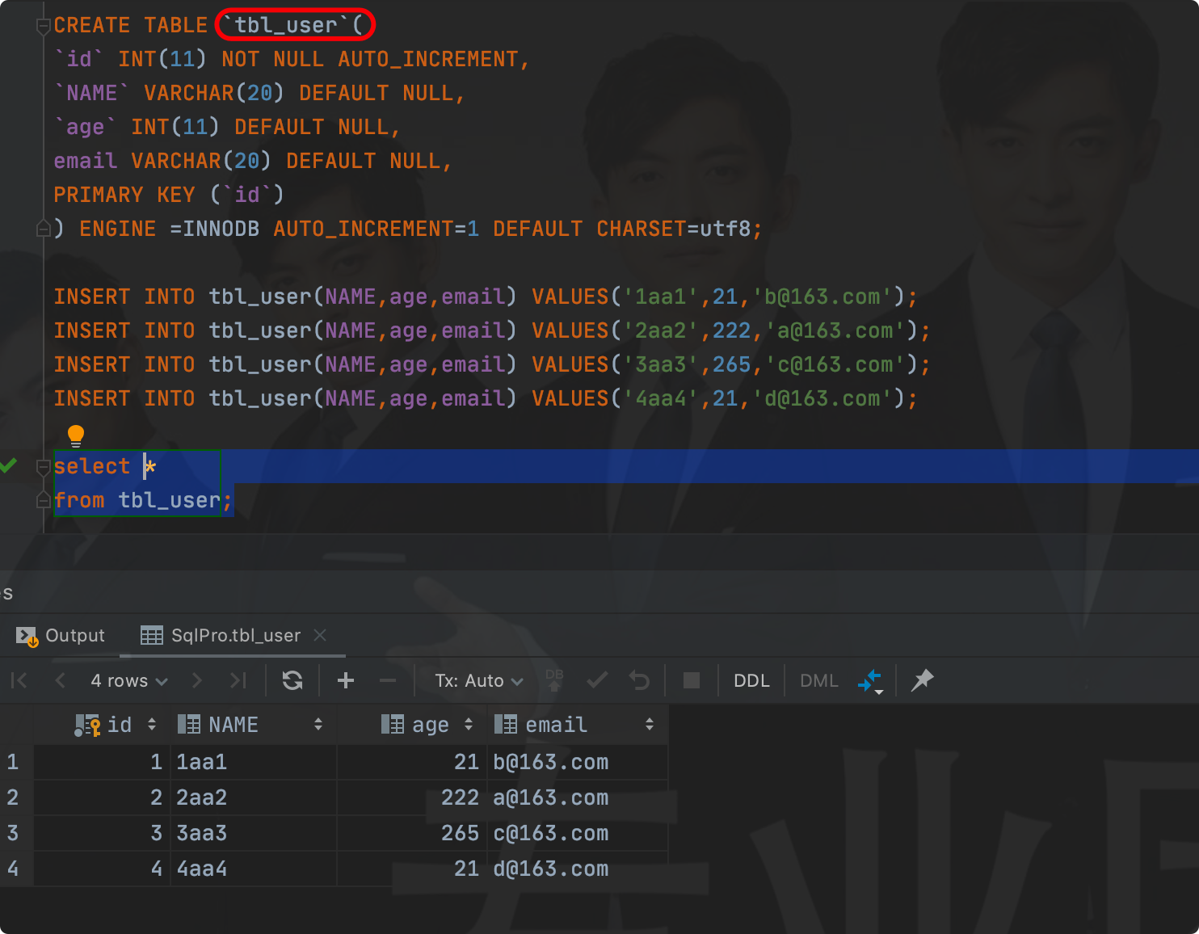Screen dimensions: 1199x934
Task: Collapse the select statement fold arrow
Action: [44, 465]
